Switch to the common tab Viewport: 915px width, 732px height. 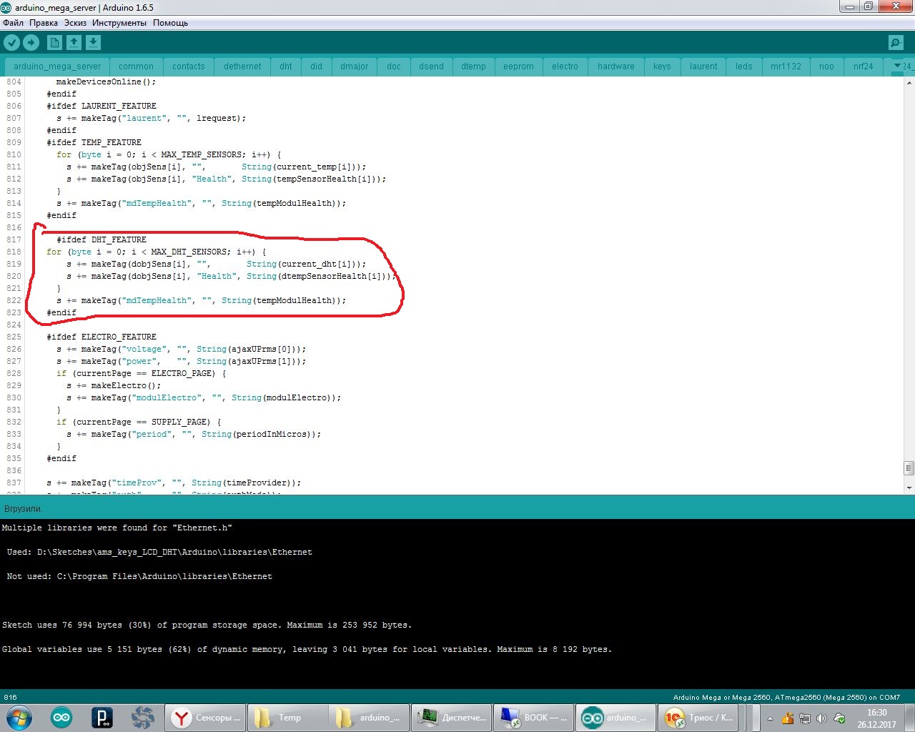tap(137, 66)
